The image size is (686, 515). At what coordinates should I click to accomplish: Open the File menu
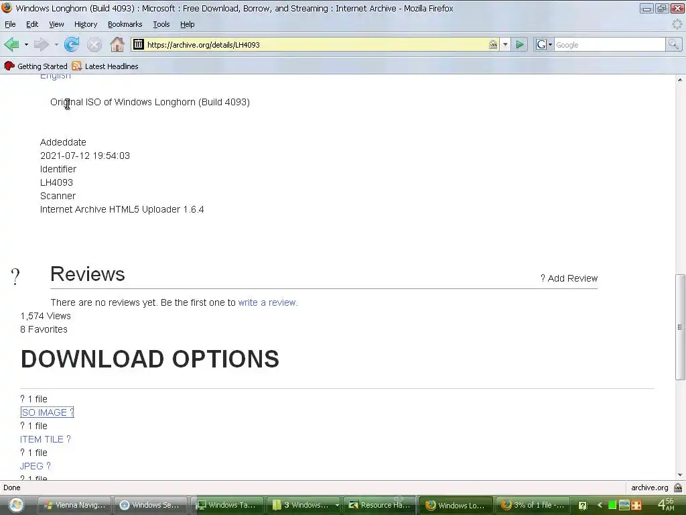click(10, 24)
